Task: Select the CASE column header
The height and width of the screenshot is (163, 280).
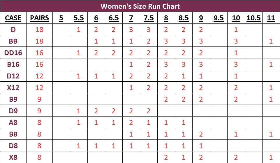Action: 13,18
